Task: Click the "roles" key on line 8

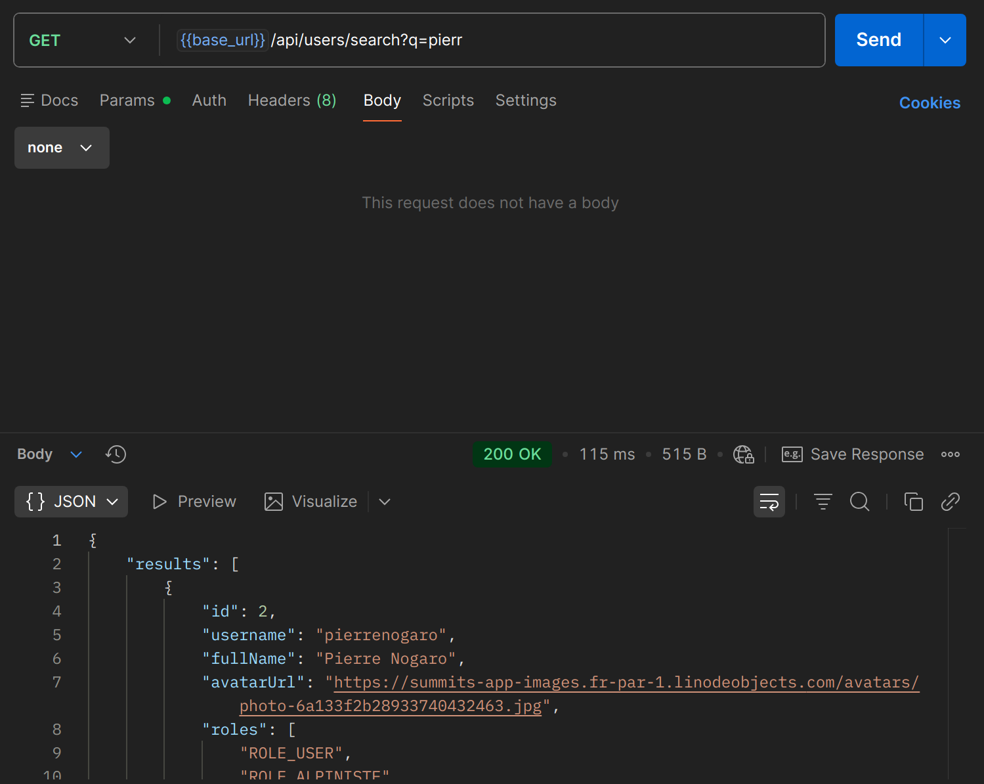Action: [x=234, y=730]
